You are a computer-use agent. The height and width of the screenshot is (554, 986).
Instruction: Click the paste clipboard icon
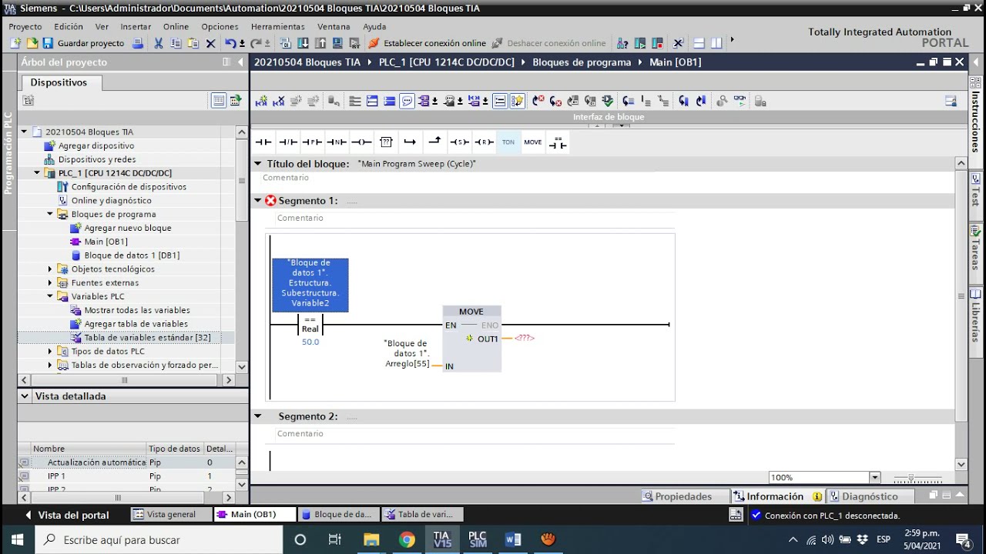tap(193, 43)
